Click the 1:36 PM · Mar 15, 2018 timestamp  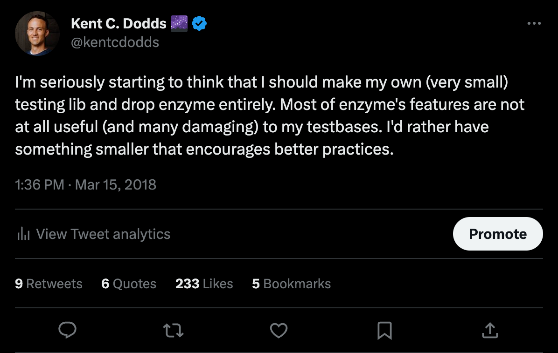tap(85, 185)
